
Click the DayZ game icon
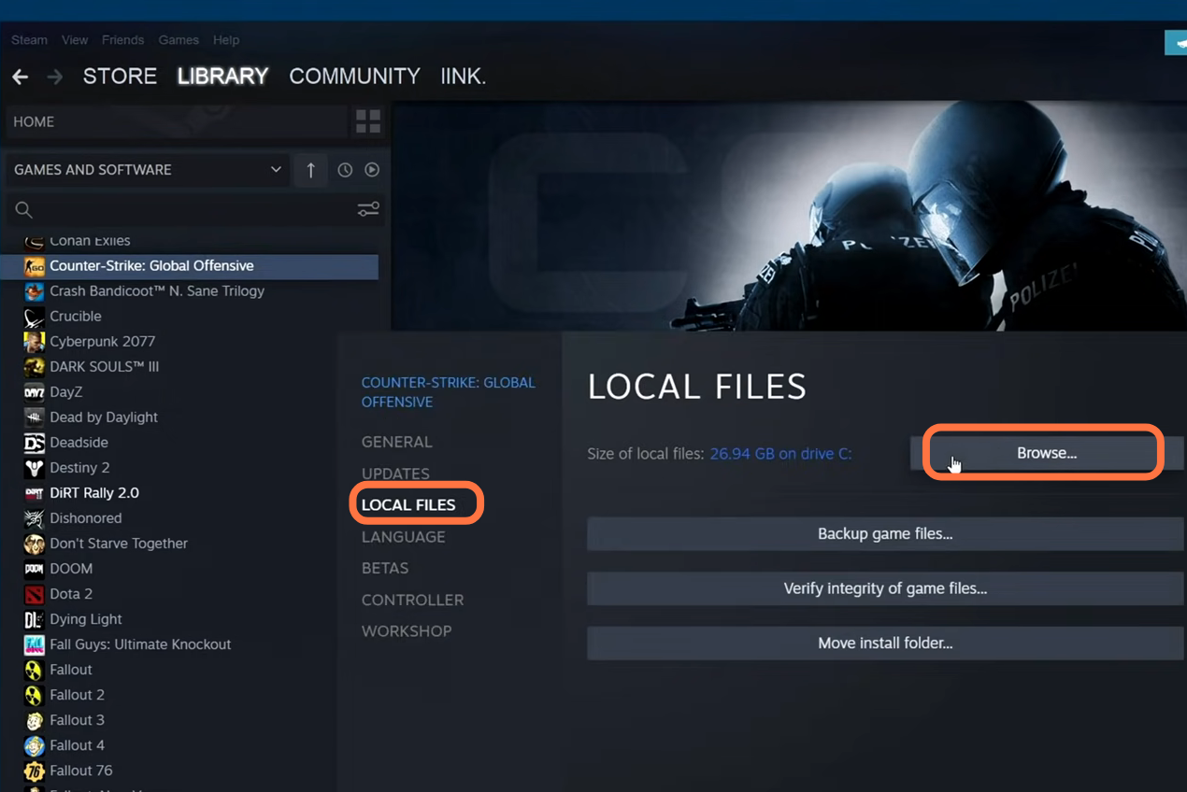(x=35, y=392)
